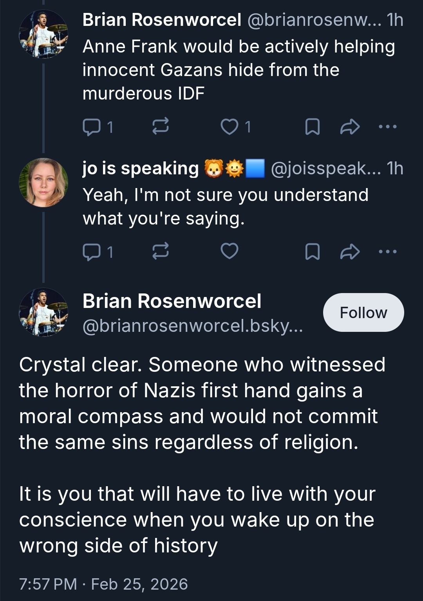The image size is (423, 601).
Task: Open Brian Rosenworcel's avatar in first post
Action: (x=43, y=34)
